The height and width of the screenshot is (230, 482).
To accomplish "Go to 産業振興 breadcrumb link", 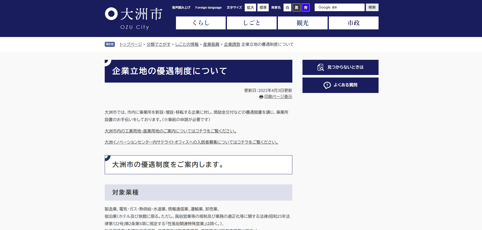I will (211, 44).
